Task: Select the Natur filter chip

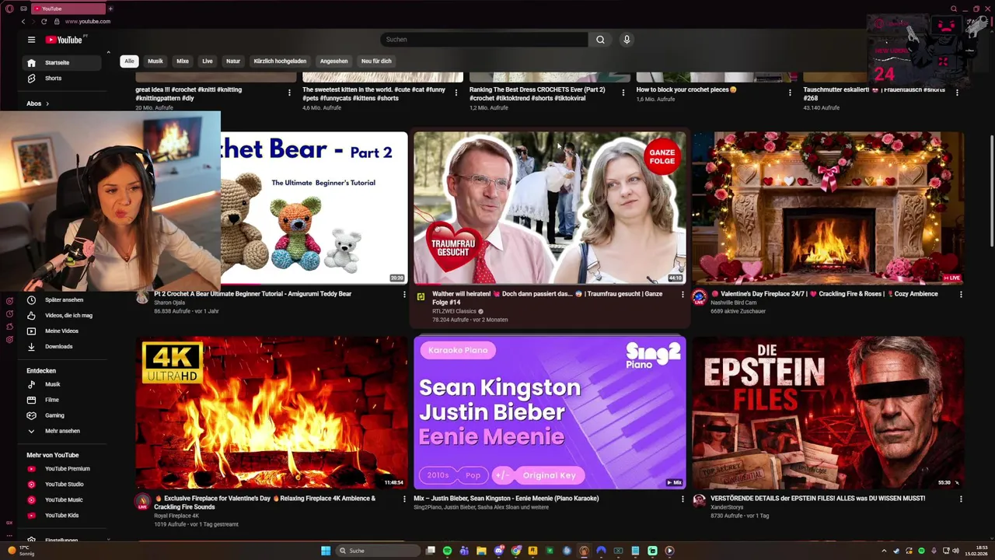Action: click(233, 61)
